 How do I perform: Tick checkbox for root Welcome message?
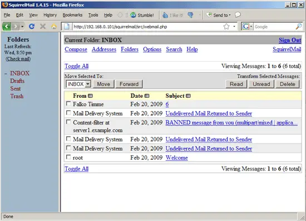(x=68, y=157)
